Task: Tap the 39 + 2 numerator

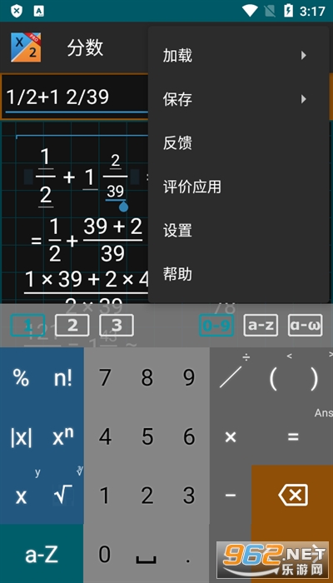Action: point(112,227)
